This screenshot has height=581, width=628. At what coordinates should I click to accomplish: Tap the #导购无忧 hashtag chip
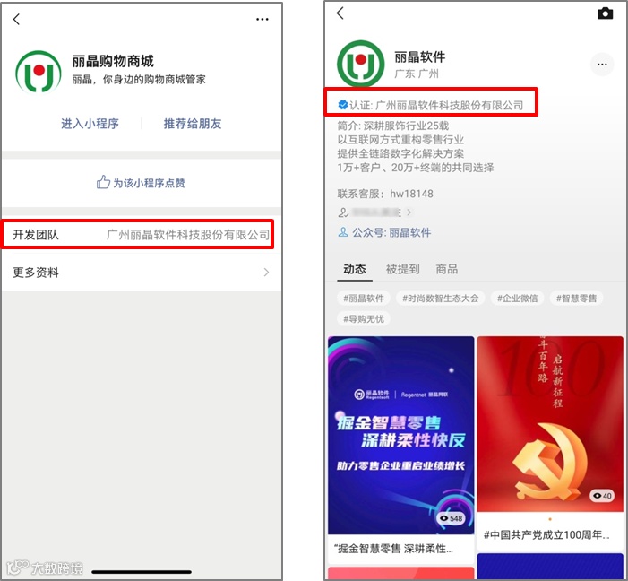coord(363,319)
